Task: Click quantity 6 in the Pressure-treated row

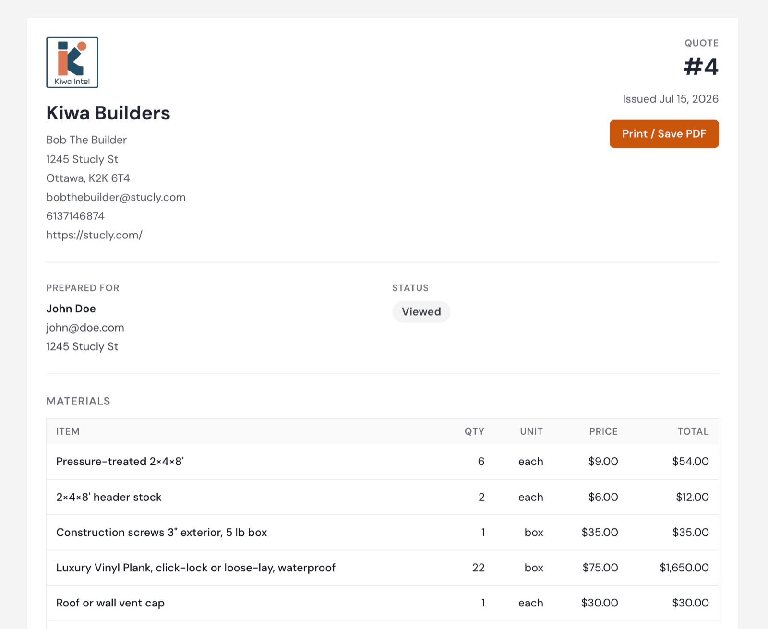Action: click(481, 462)
